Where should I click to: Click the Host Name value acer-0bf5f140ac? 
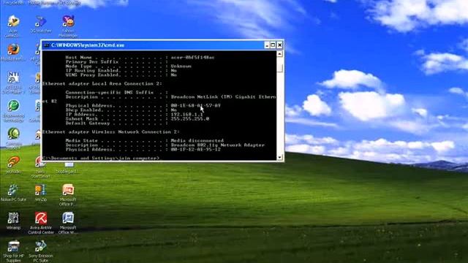tap(192, 57)
